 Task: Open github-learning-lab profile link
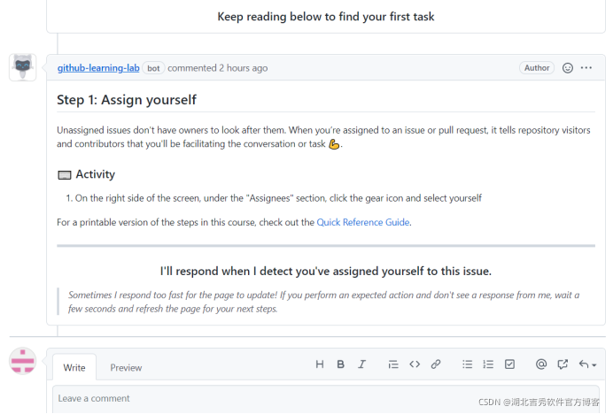click(98, 68)
